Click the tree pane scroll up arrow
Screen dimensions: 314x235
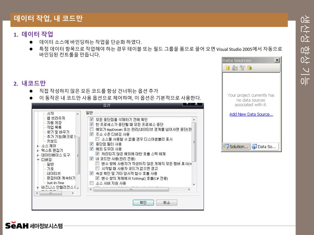tap(78, 114)
